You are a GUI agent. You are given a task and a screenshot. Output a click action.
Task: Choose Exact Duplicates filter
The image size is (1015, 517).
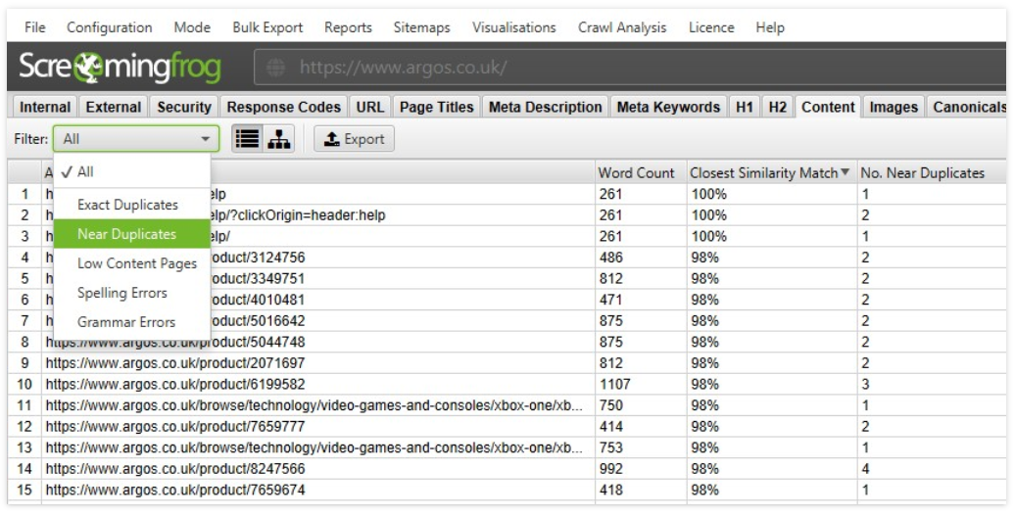132,205
